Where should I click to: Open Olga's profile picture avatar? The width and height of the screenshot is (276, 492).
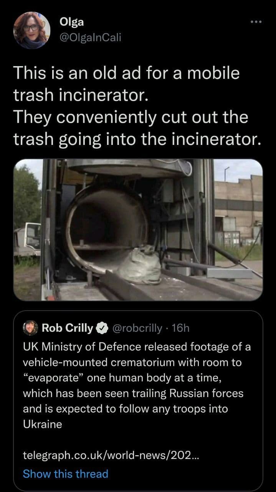pos(32,30)
